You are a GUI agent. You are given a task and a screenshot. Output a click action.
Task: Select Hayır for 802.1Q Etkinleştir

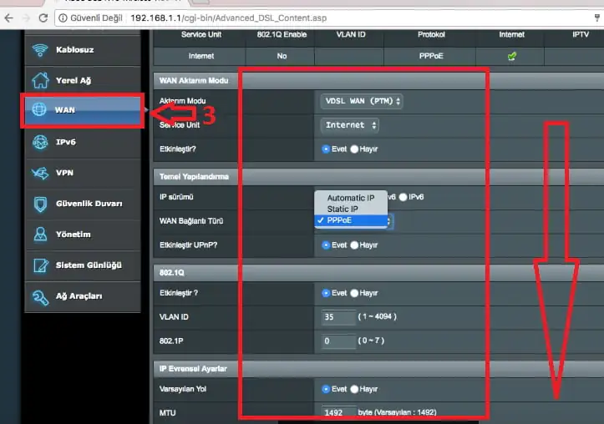(354, 293)
